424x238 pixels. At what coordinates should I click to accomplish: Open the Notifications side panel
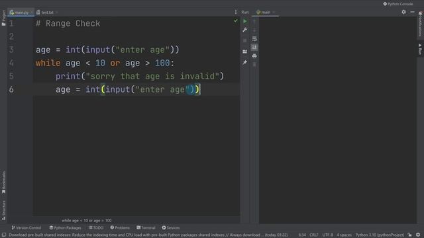pyautogui.click(x=420, y=24)
